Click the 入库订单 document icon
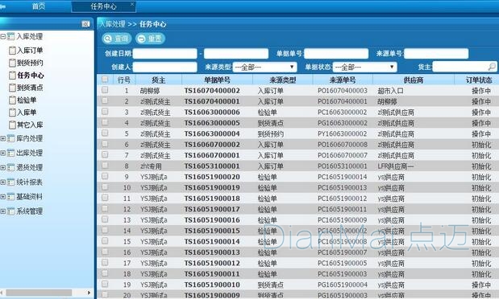 (12, 50)
